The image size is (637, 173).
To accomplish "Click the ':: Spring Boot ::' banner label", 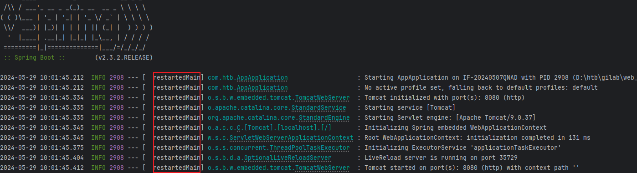I will (35, 58).
